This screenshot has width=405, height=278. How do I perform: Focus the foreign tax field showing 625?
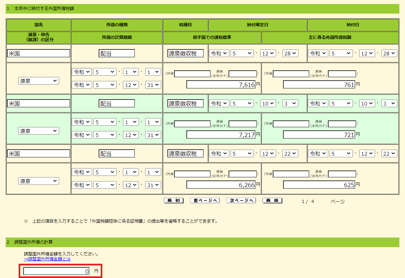(x=319, y=185)
